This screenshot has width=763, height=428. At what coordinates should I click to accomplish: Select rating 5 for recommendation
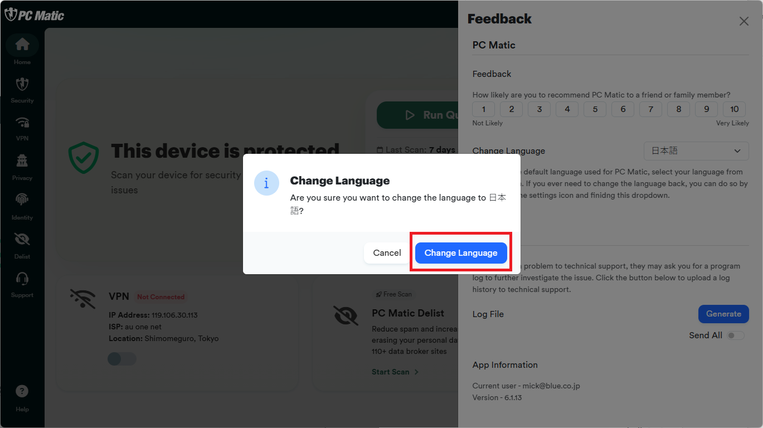pyautogui.click(x=595, y=109)
